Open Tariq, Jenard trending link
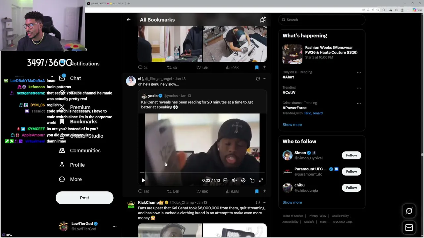The image size is (424, 238). tap(313, 113)
